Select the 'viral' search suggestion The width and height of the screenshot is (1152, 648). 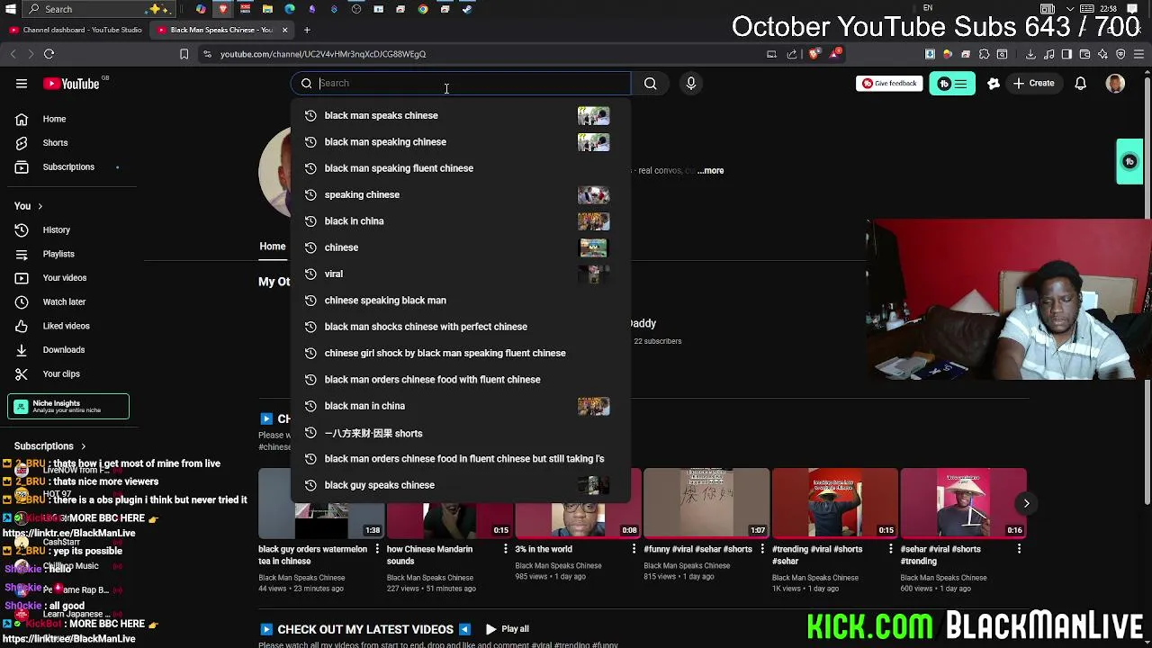pos(459,274)
